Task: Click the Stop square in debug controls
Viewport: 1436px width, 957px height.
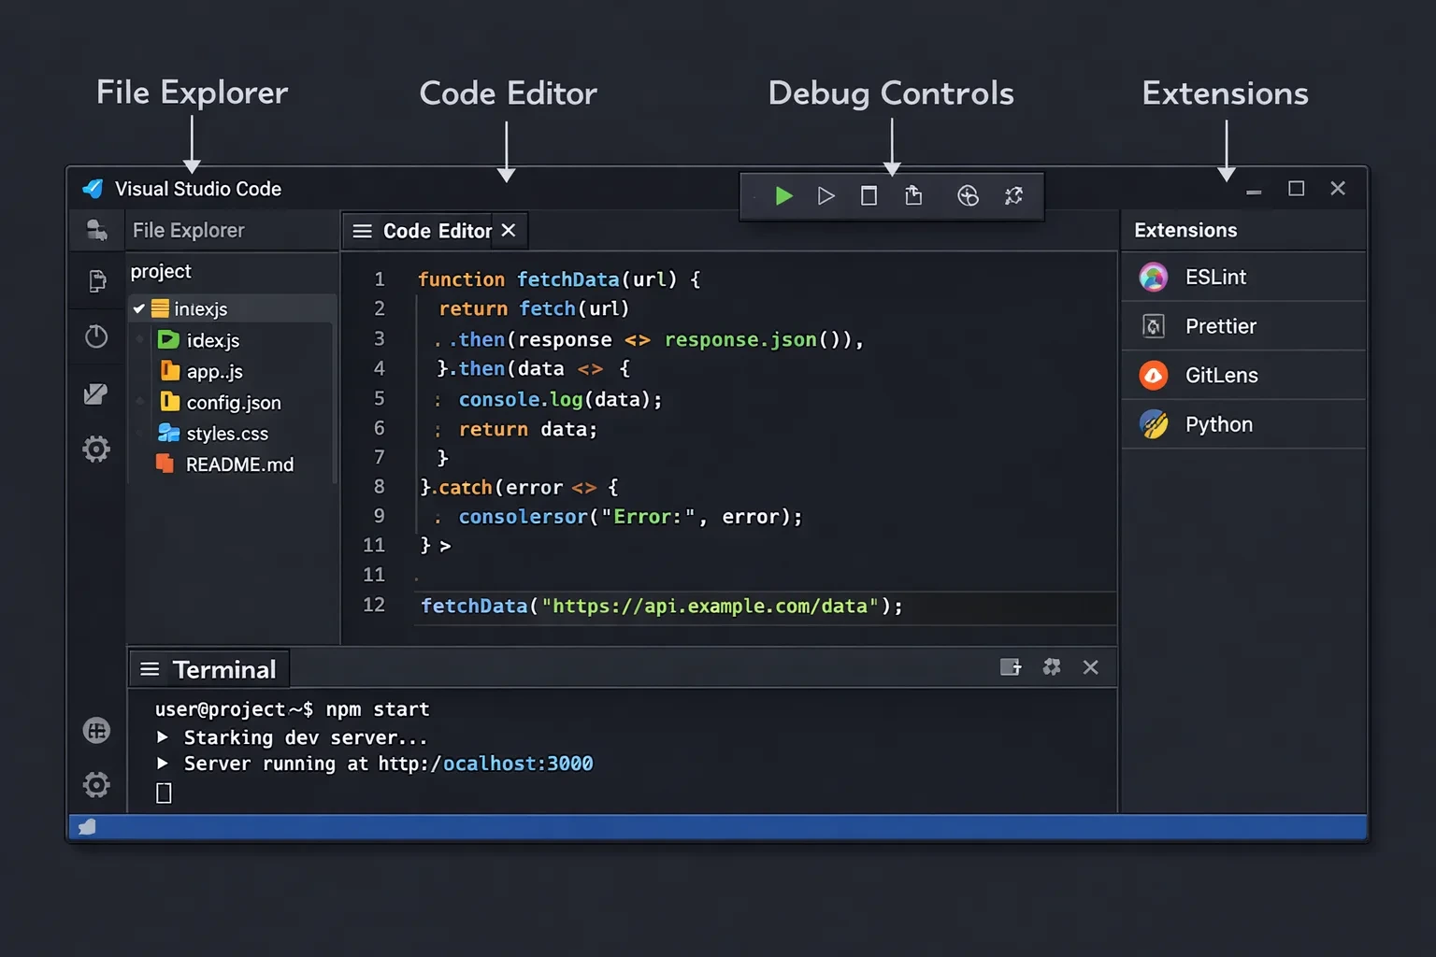Action: pos(869,195)
